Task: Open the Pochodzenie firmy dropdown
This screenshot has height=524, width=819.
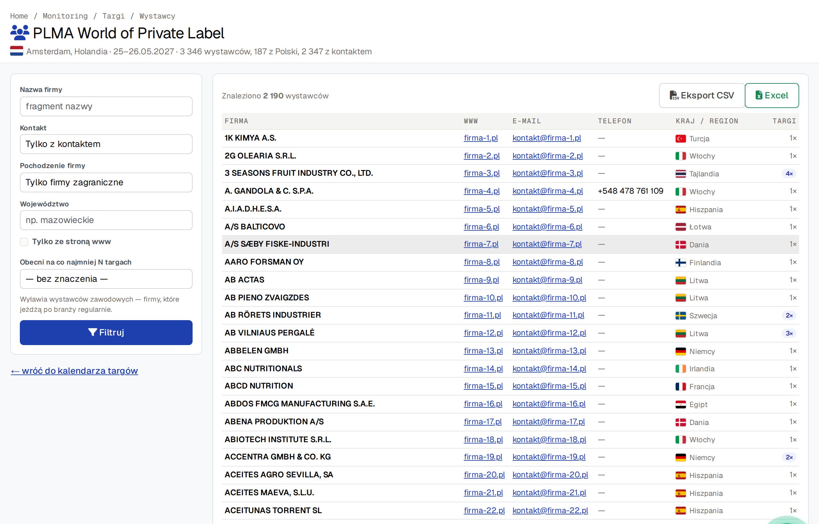Action: 106,182
